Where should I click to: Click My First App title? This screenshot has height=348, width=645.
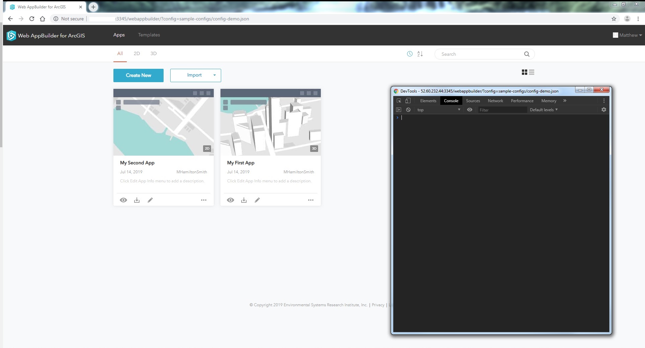241,163
